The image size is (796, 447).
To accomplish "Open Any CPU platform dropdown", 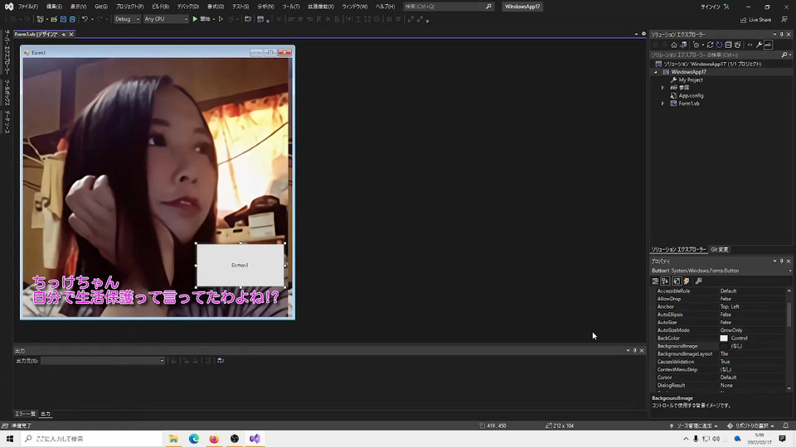I will tap(166, 19).
